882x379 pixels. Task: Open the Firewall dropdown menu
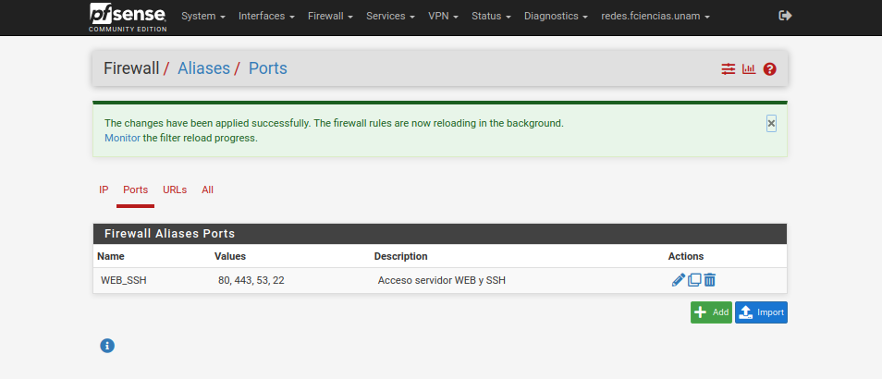click(x=330, y=17)
